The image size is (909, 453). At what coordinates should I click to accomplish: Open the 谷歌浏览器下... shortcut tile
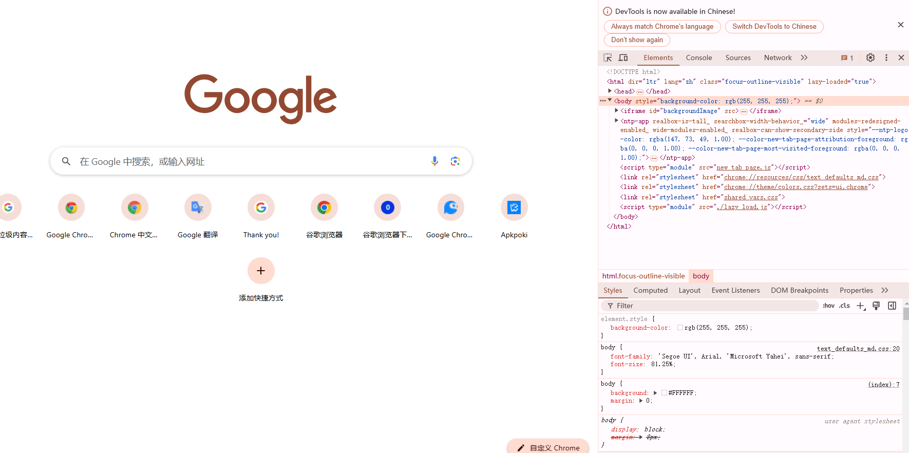click(387, 217)
